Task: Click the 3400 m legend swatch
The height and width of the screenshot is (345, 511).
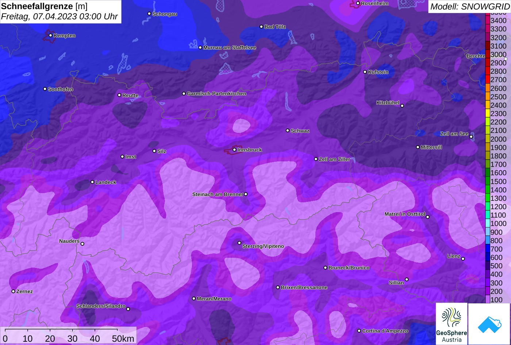Action: point(487,20)
